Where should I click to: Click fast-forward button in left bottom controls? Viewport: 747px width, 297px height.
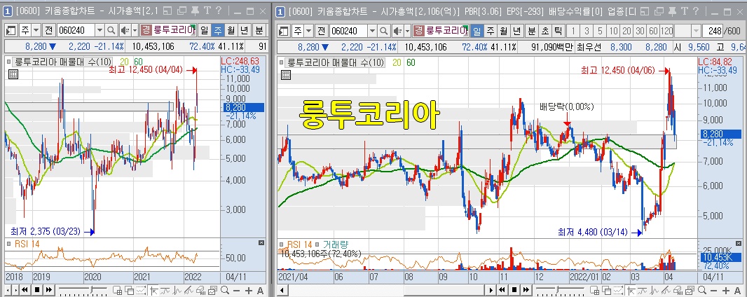(x=49, y=289)
